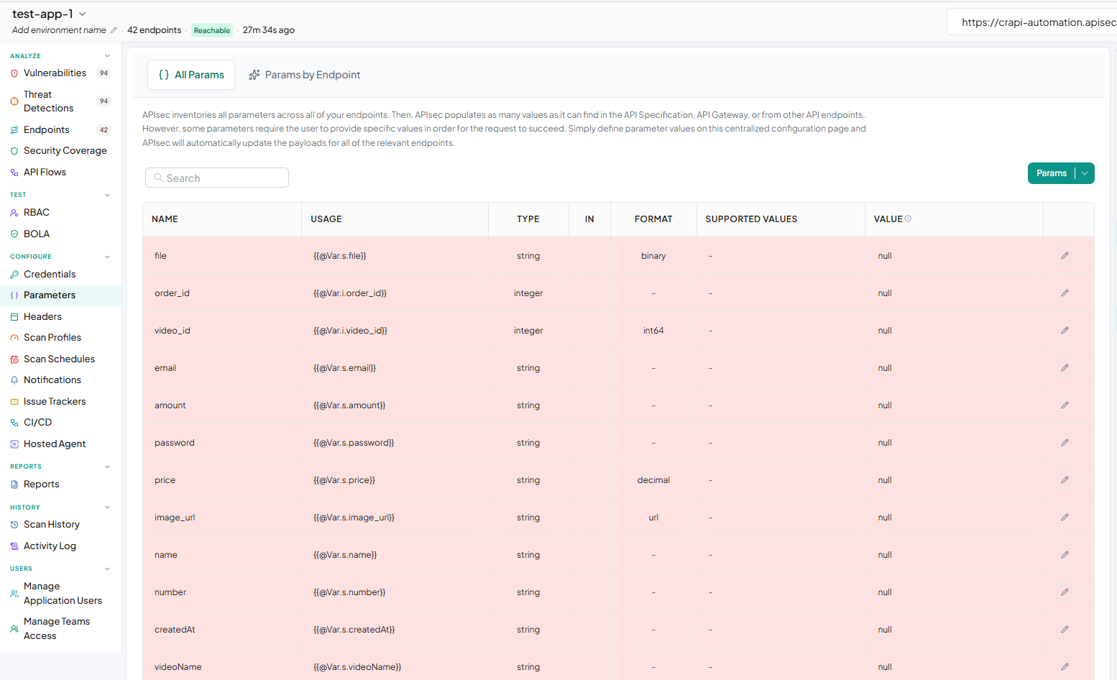Collapse the CONFIGURE sidebar section
Image resolution: width=1117 pixels, height=680 pixels.
[107, 257]
